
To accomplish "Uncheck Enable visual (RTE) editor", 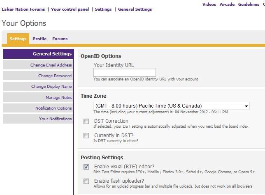I will [86, 167].
